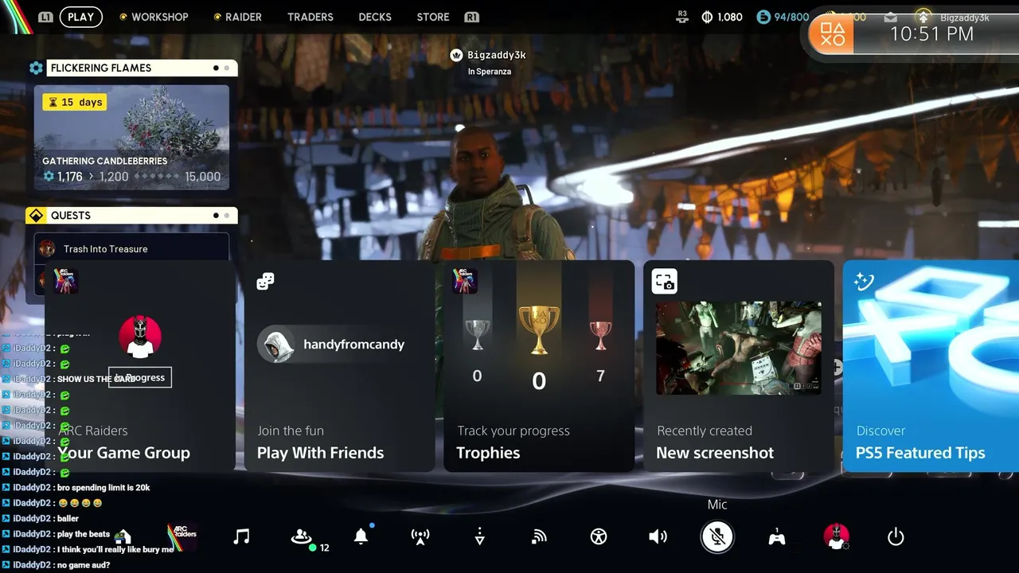Switch to the DECKS tab

375,17
